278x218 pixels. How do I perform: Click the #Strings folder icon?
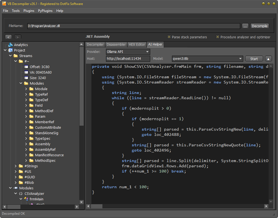click(21, 166)
